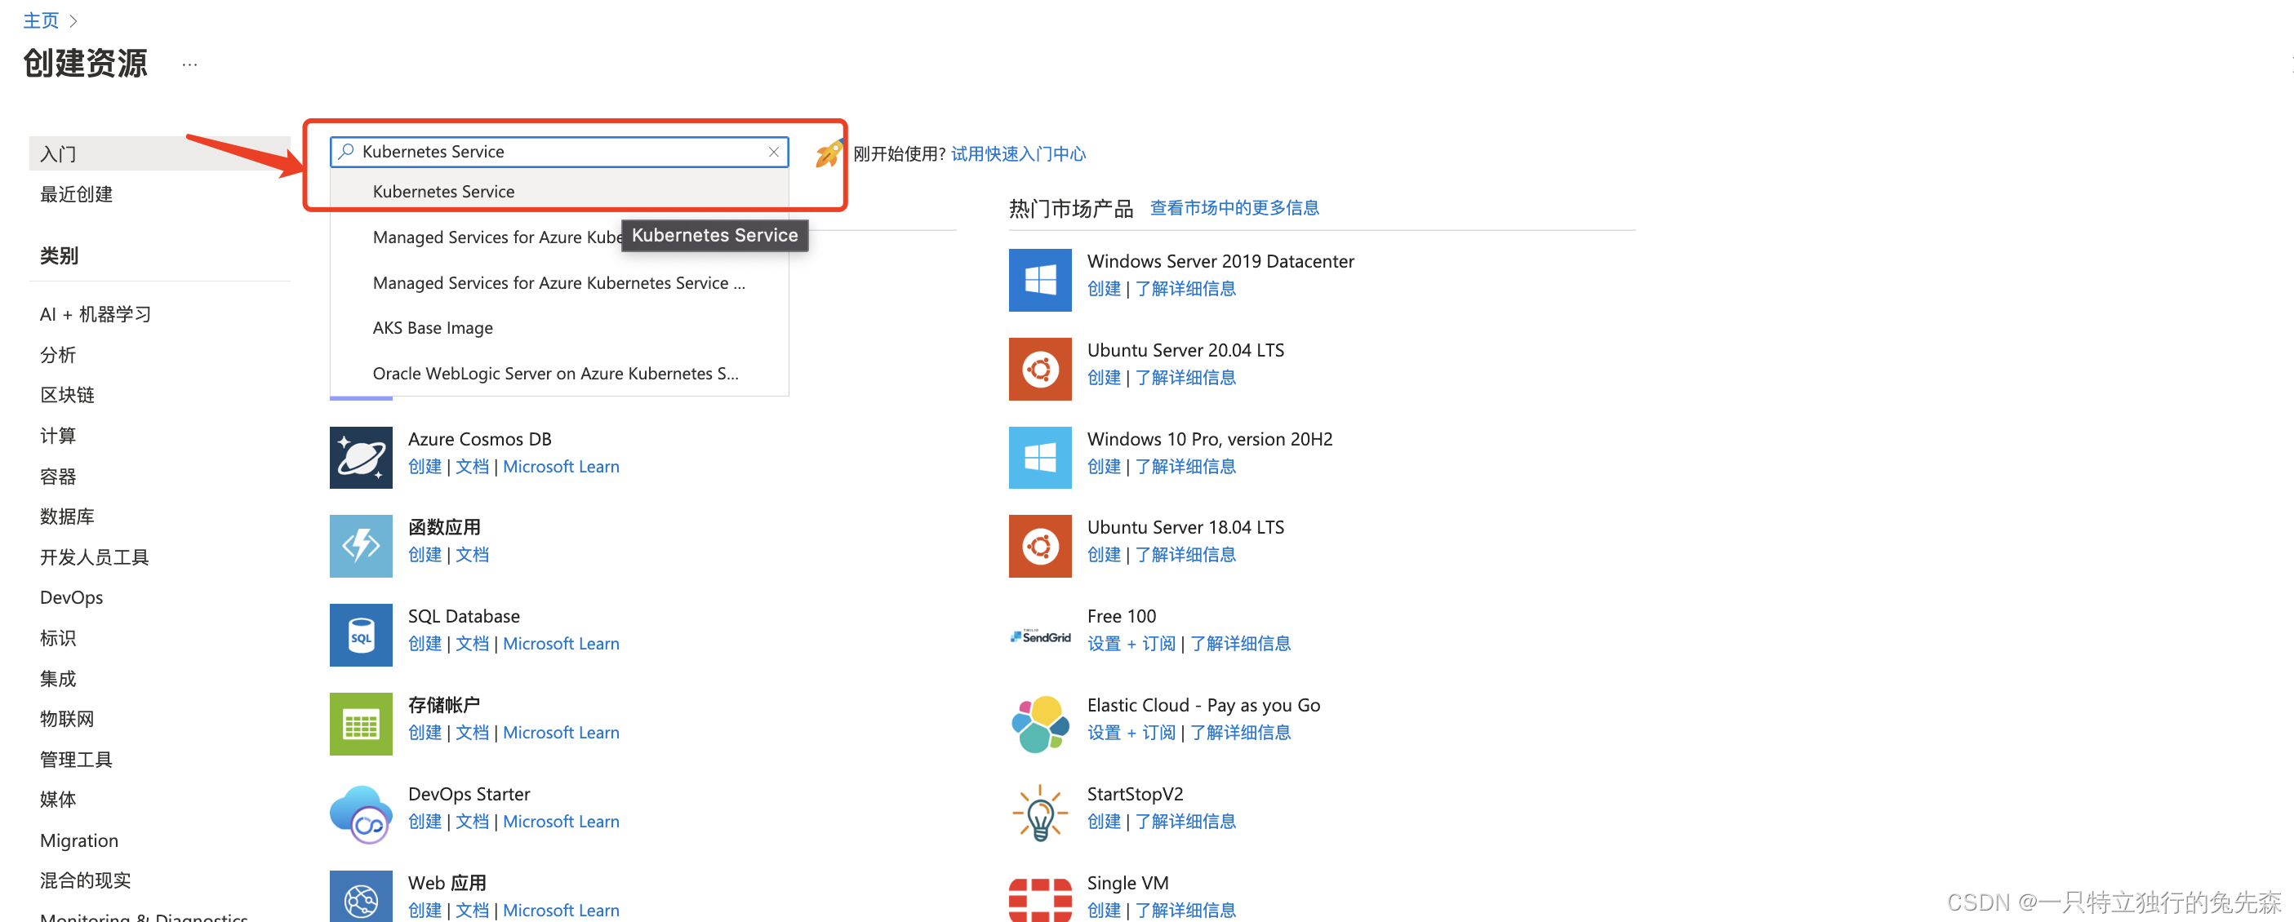Image resolution: width=2294 pixels, height=922 pixels.
Task: Click the Single VM red icon
Action: pos(1040,899)
